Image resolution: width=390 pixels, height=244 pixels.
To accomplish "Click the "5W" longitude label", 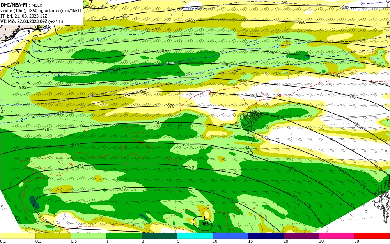I will tap(284, 2).
